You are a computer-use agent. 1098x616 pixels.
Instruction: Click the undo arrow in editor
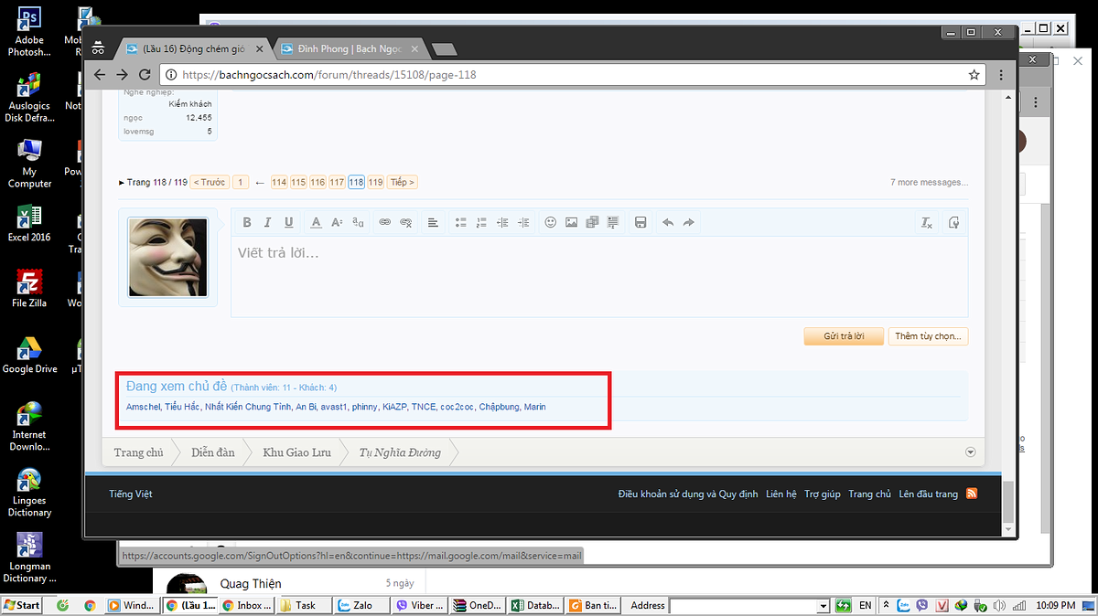pos(667,222)
